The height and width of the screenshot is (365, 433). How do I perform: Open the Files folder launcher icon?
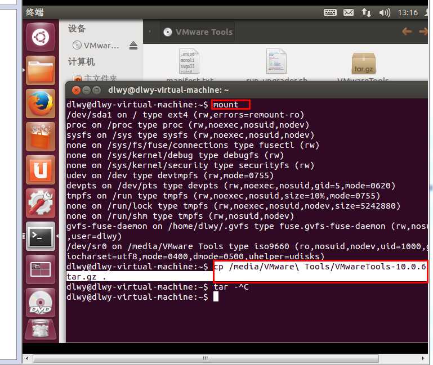(41, 70)
